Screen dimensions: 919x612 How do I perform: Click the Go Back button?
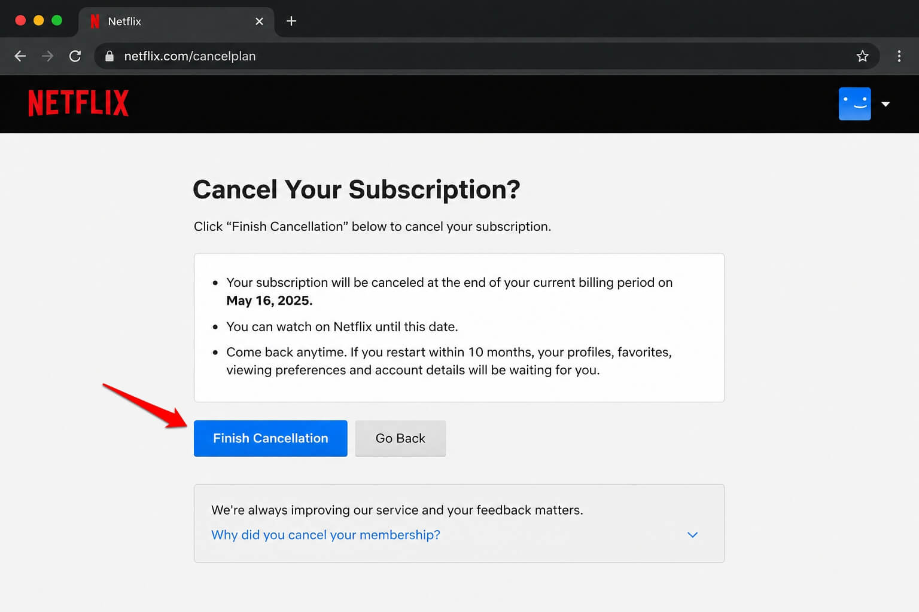(x=400, y=438)
